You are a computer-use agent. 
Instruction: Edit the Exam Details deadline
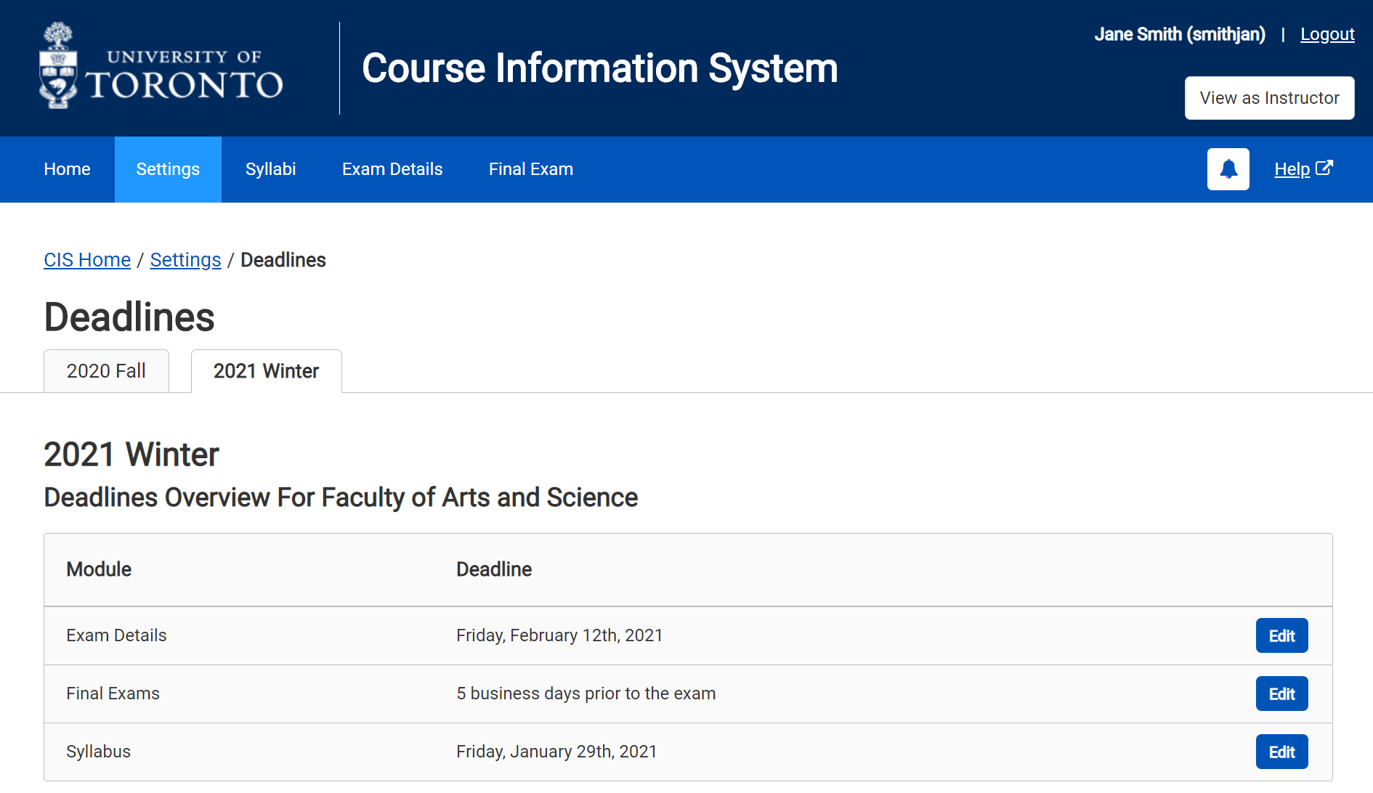click(x=1281, y=635)
